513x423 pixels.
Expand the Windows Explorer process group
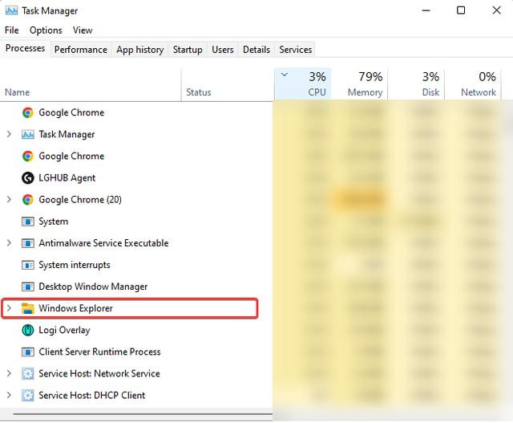coord(9,308)
